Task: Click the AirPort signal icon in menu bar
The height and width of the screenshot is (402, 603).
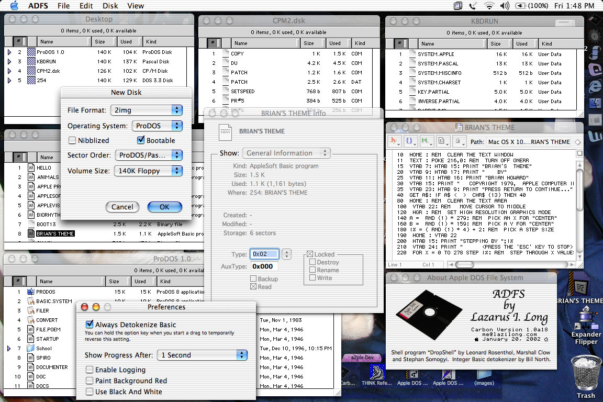Action: (489, 6)
